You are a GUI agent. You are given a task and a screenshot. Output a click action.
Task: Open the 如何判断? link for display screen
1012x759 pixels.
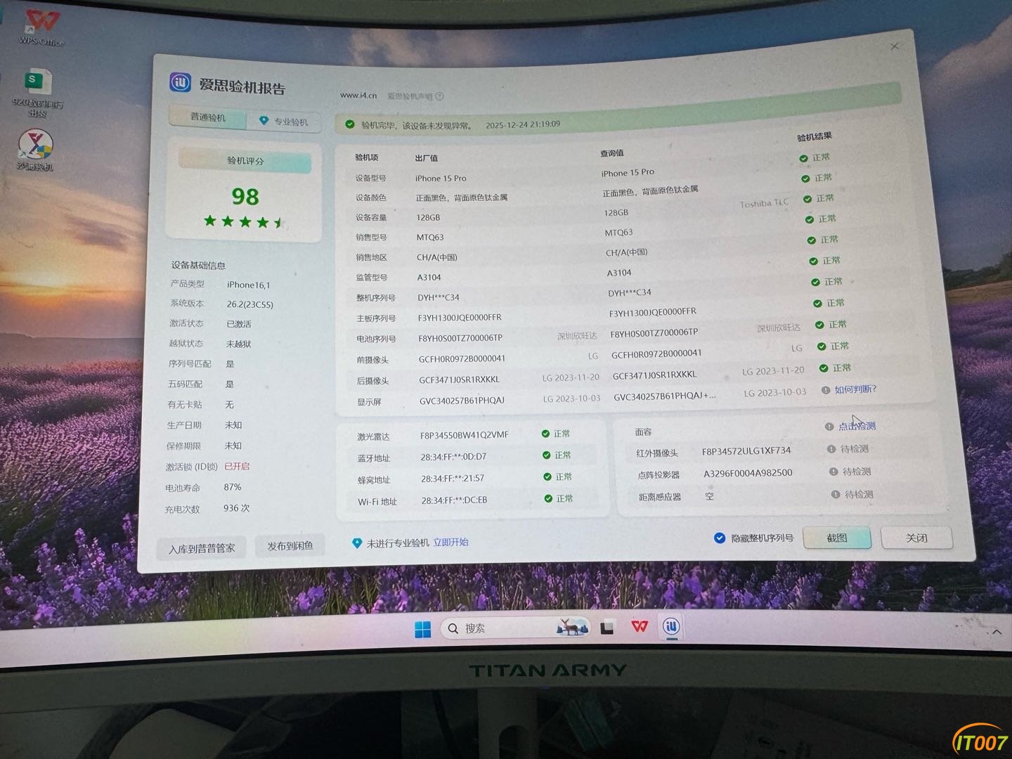click(x=855, y=389)
